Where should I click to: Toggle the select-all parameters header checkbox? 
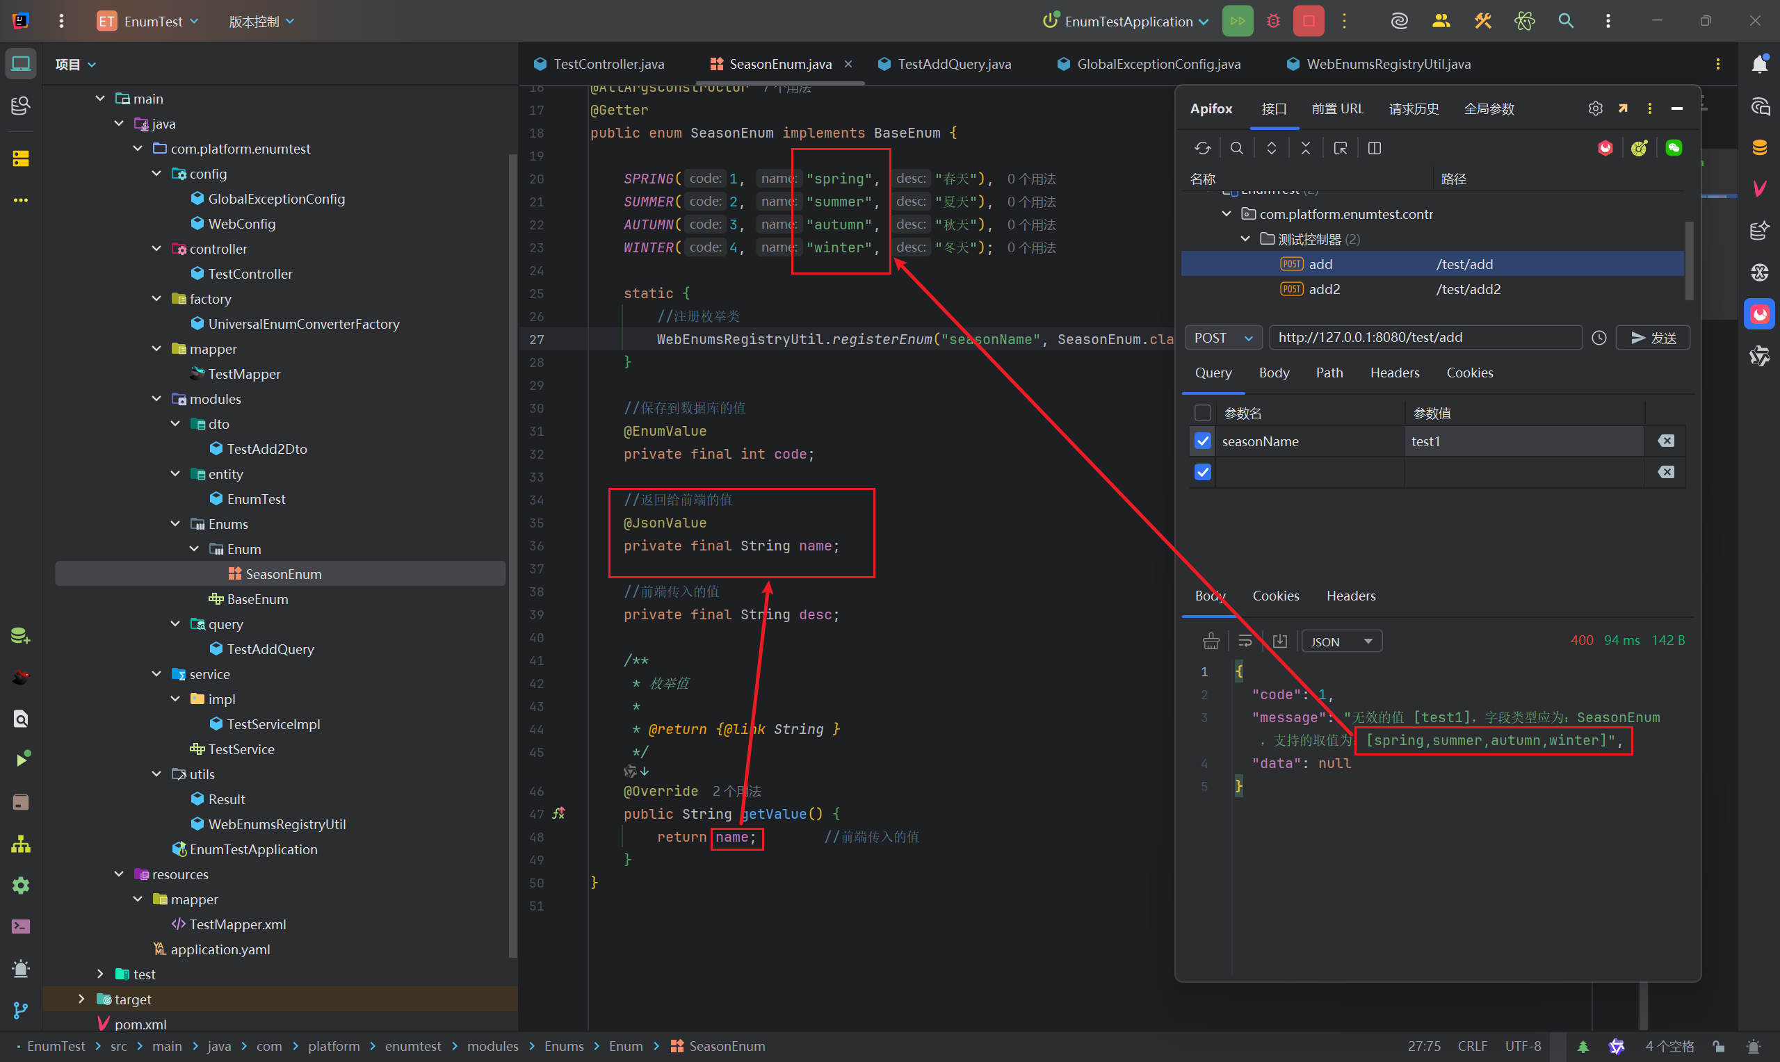point(1203,413)
